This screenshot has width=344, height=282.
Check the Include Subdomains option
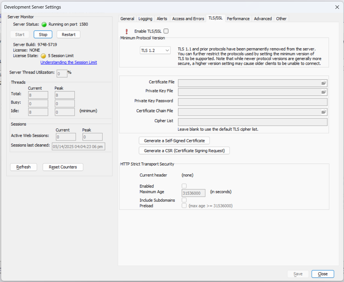click(x=184, y=200)
